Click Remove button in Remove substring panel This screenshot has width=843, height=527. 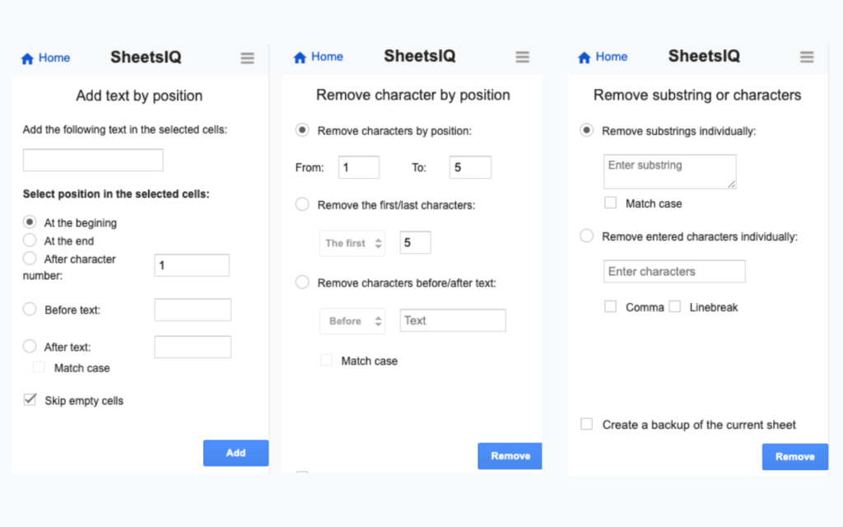click(x=794, y=456)
